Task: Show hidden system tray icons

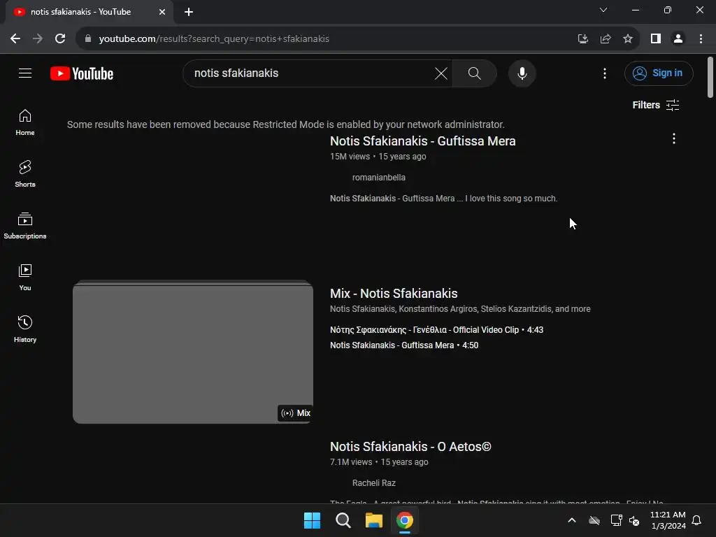Action: coord(572,520)
